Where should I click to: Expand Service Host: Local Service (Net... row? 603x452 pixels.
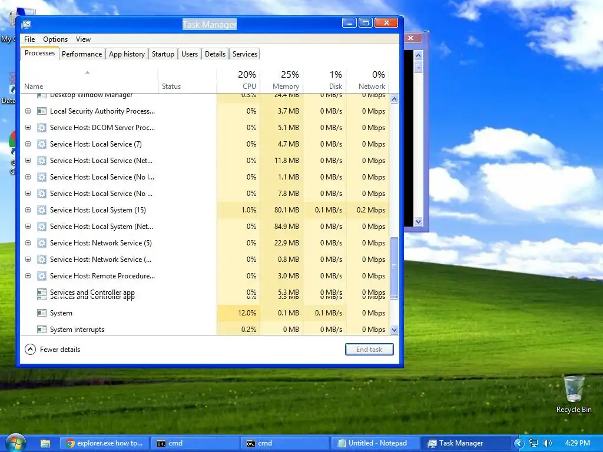tap(28, 161)
